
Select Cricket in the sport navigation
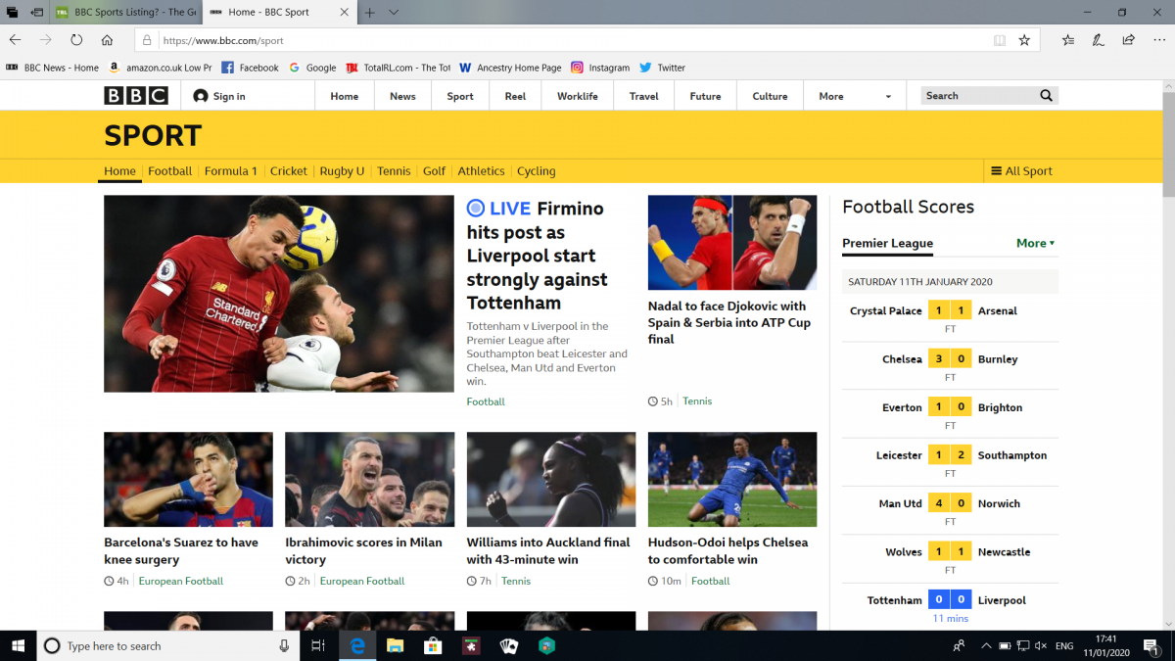pyautogui.click(x=289, y=170)
